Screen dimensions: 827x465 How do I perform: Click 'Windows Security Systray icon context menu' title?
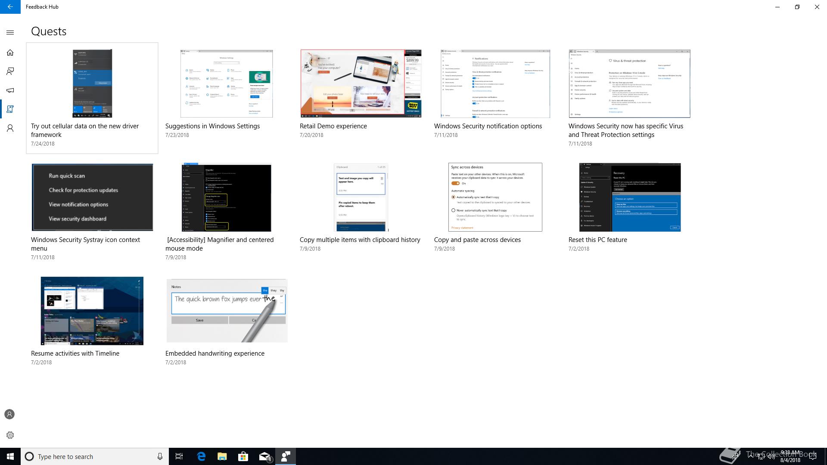pyautogui.click(x=85, y=244)
